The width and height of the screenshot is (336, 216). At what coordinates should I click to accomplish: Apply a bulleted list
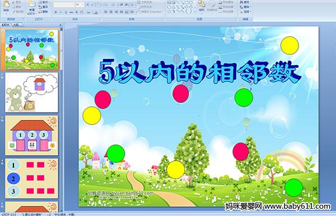point(106,4)
